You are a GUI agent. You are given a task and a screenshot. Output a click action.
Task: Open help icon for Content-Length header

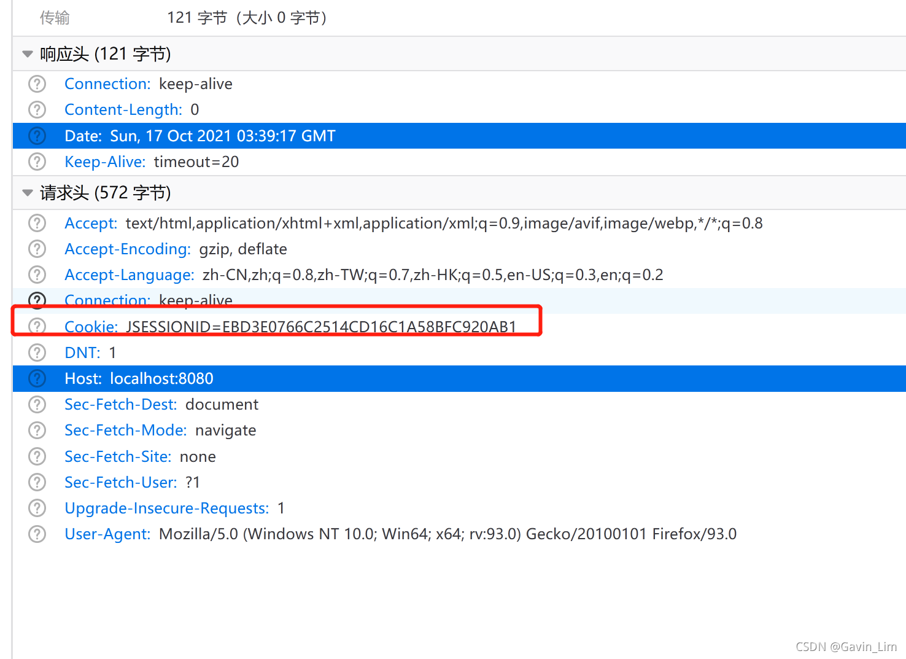pyautogui.click(x=37, y=109)
